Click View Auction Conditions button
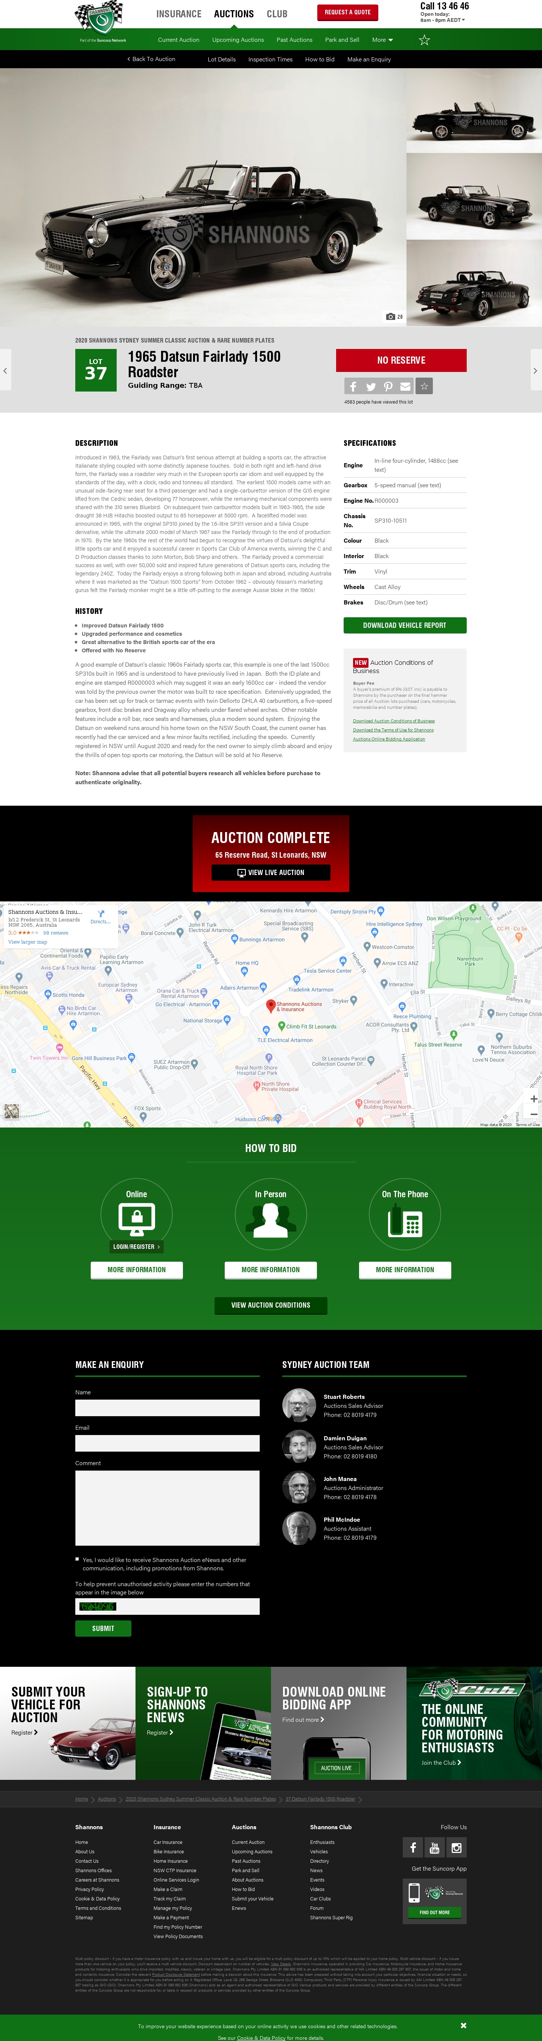The width and height of the screenshot is (542, 2041). (x=271, y=1305)
